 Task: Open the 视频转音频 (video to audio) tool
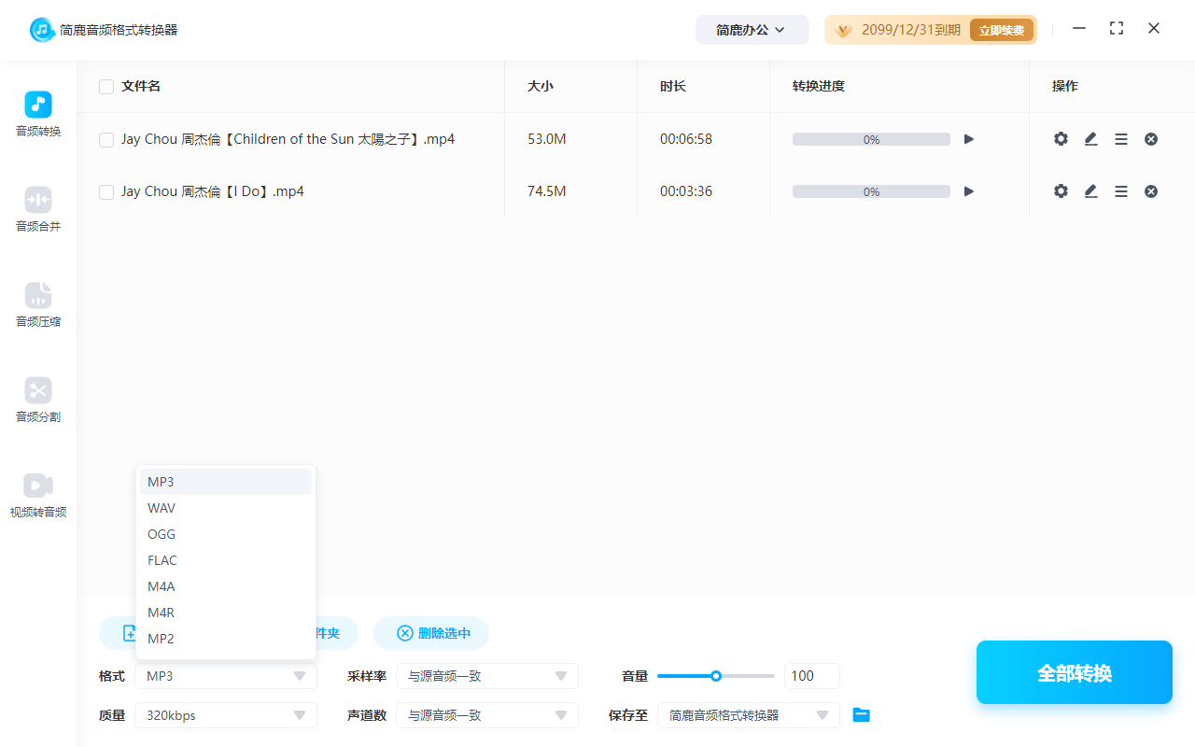[37, 495]
